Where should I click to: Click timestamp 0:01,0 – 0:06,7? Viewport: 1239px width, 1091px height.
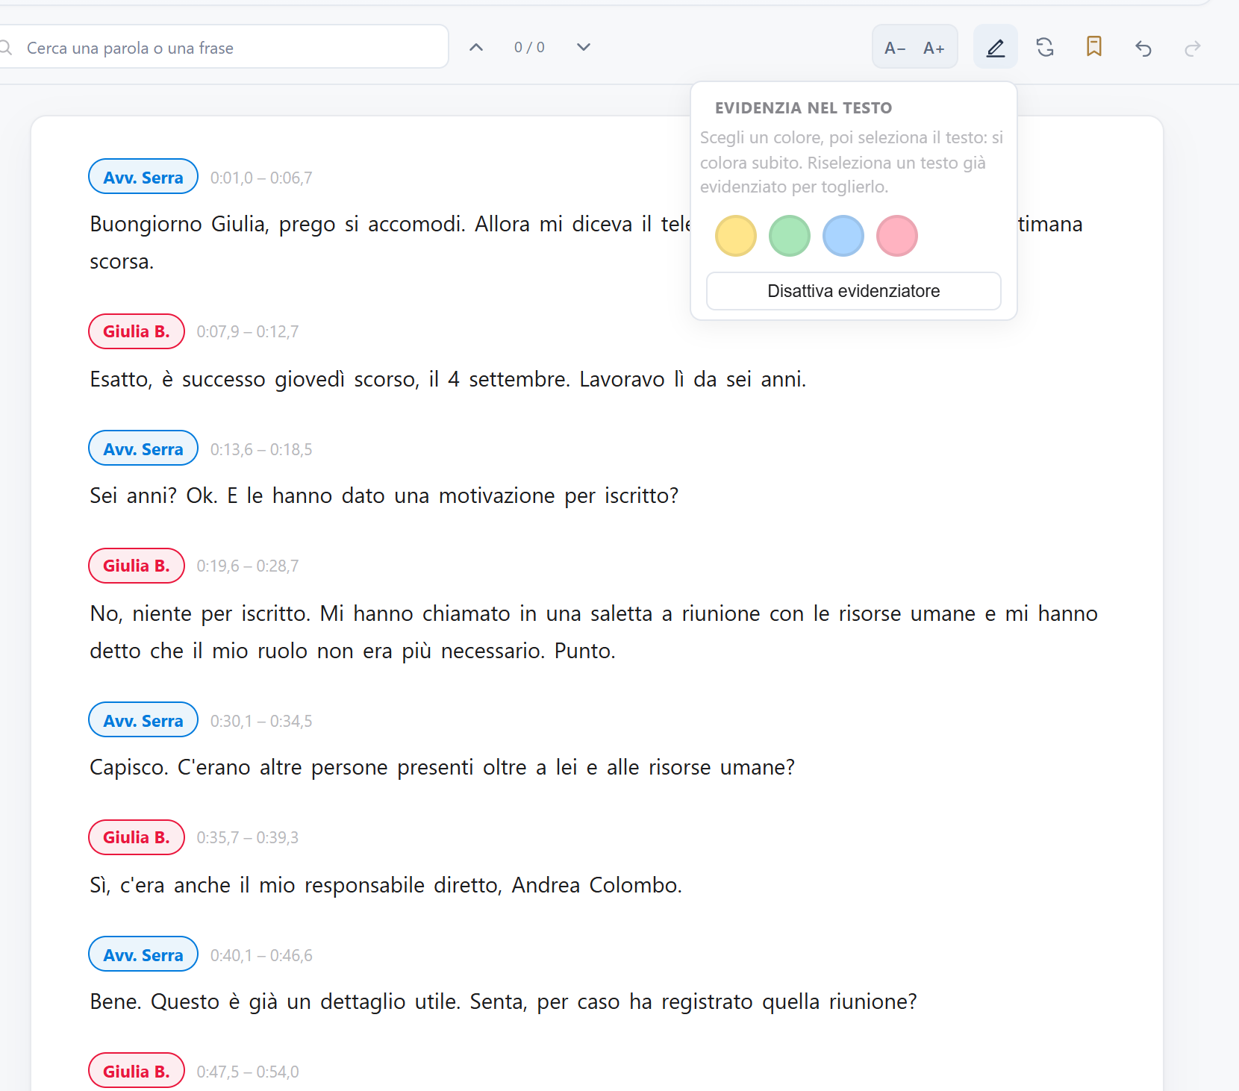tap(261, 178)
